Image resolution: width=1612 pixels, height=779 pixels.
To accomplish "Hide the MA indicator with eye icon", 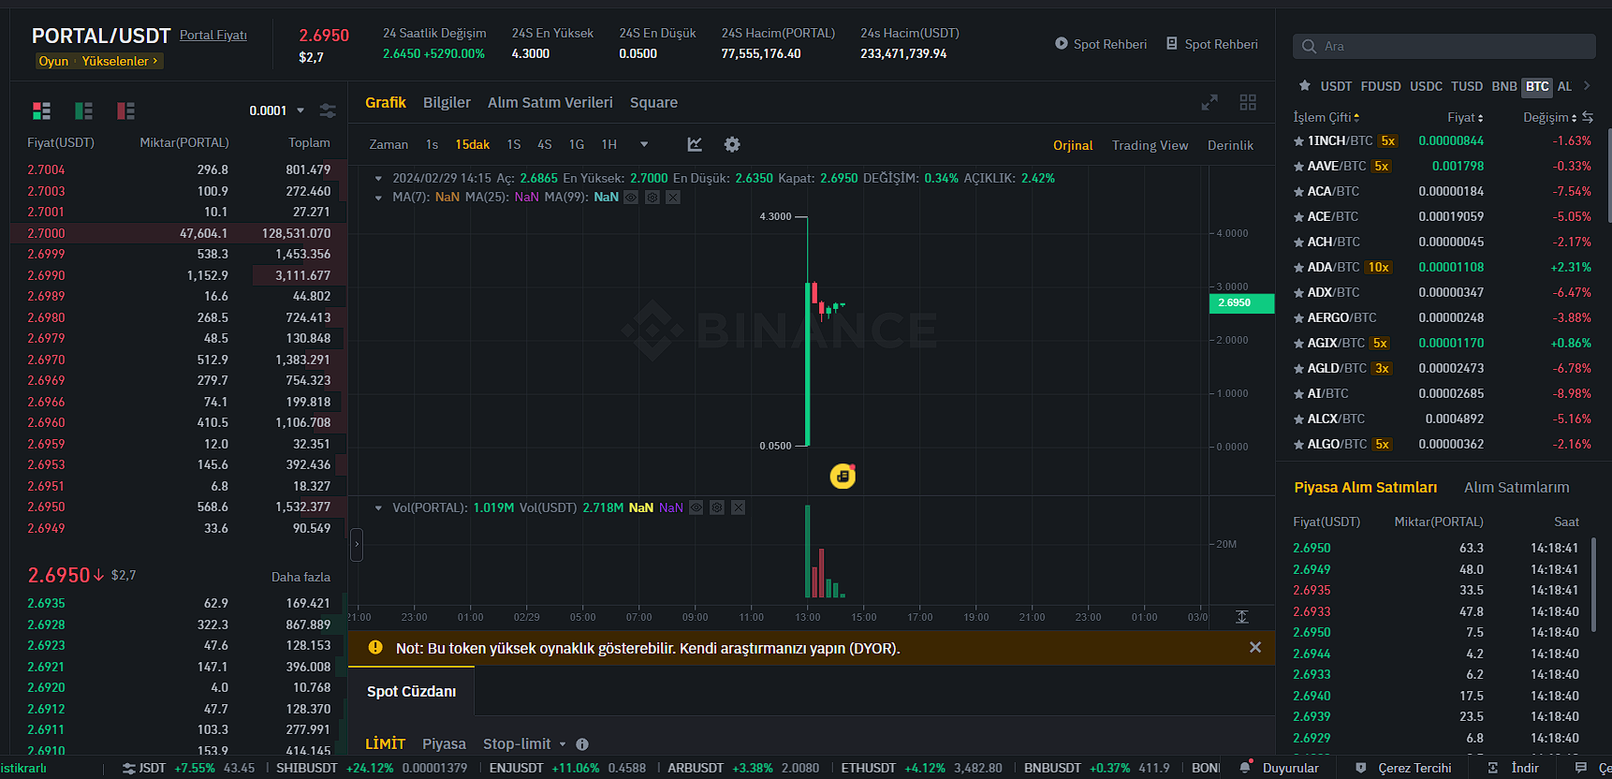I will [631, 198].
